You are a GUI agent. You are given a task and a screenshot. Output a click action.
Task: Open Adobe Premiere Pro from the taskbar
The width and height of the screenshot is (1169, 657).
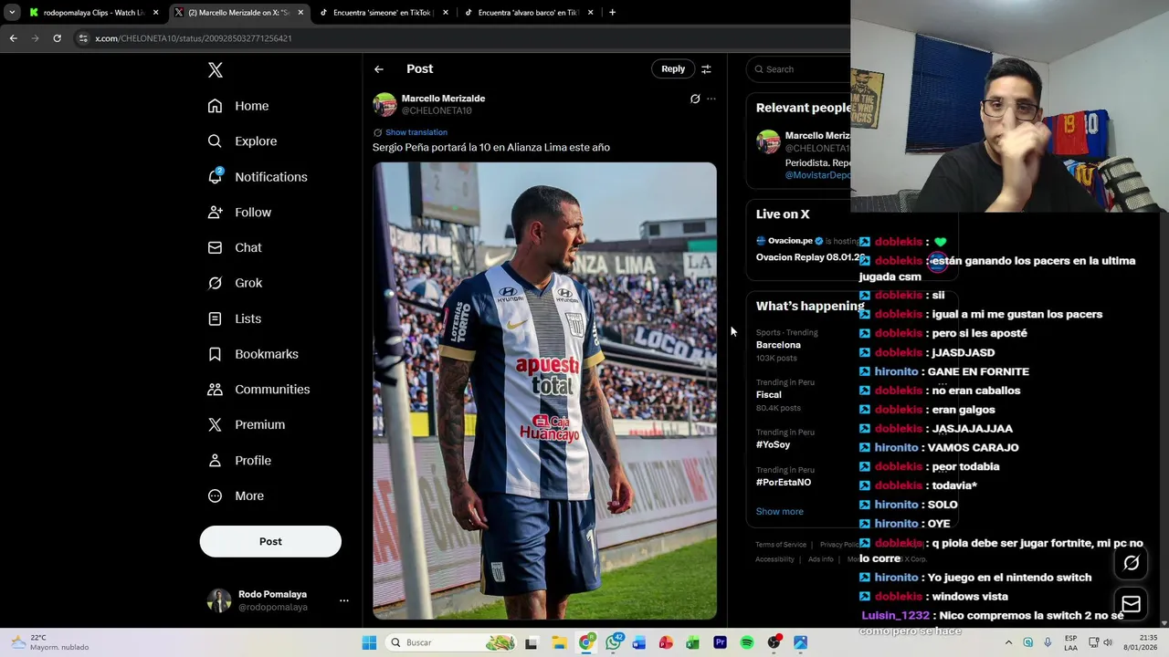pyautogui.click(x=720, y=642)
